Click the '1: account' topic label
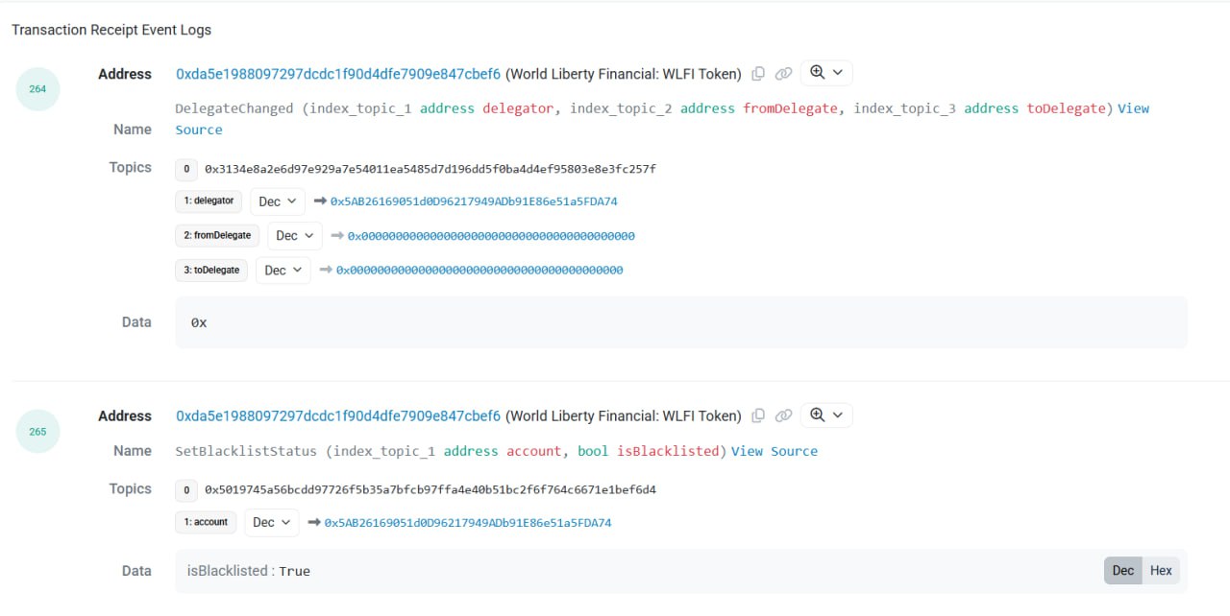Viewport: 1230px width, 616px height. pos(206,523)
